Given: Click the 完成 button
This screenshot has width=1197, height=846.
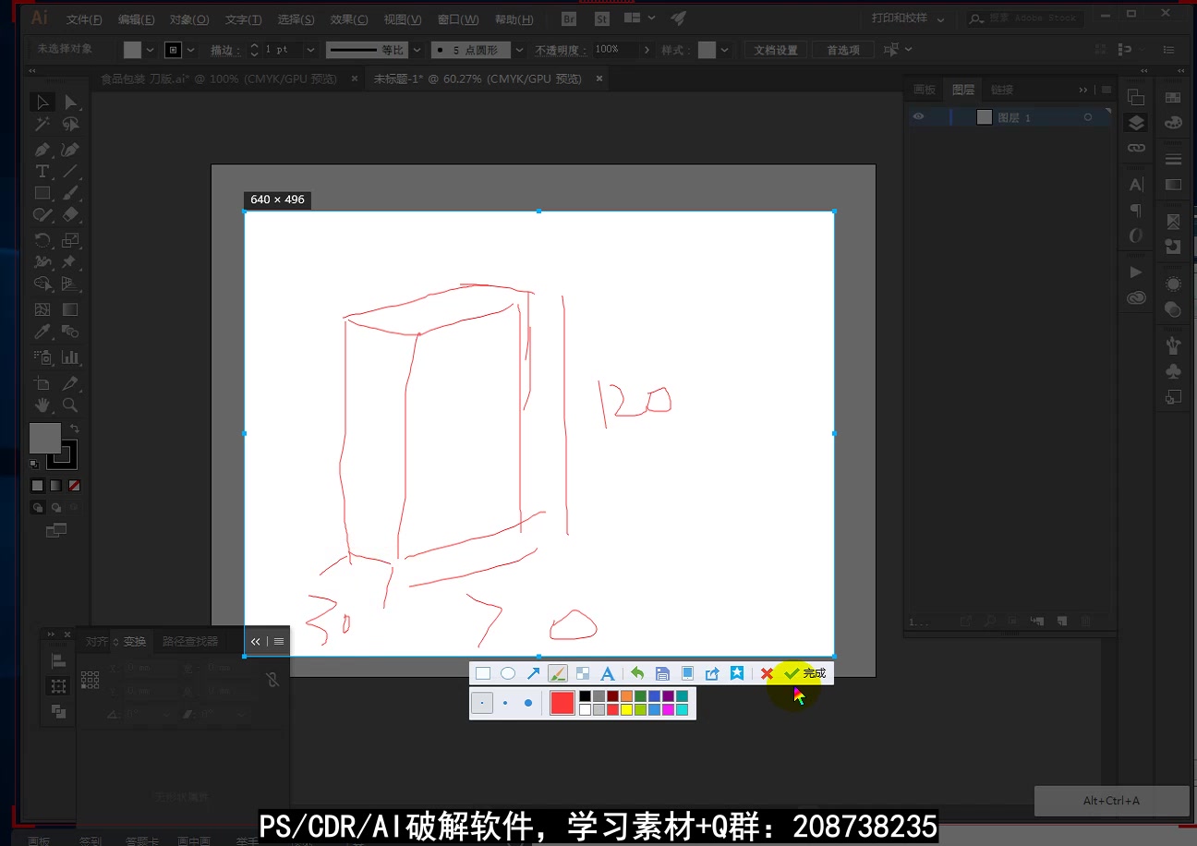Looking at the screenshot, I should point(807,672).
